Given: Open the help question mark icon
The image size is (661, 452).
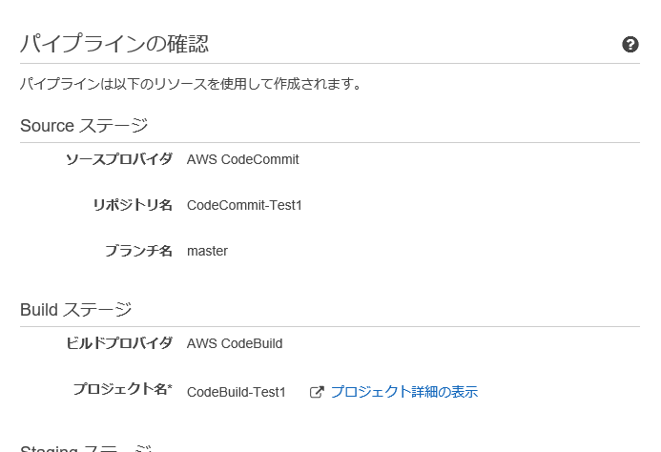Looking at the screenshot, I should coord(630,44).
